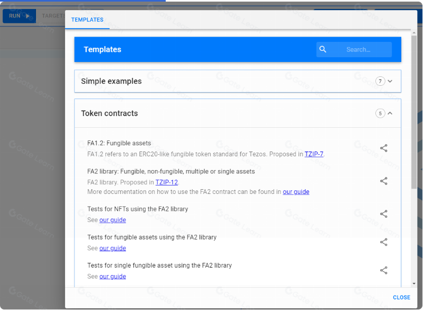Open our guide link under NFT tests
The width and height of the screenshot is (423, 310).
(x=113, y=220)
